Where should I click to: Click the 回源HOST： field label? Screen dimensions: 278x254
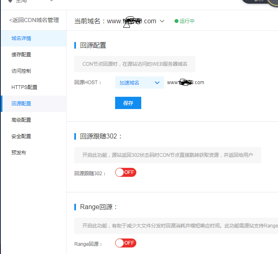tap(88, 82)
